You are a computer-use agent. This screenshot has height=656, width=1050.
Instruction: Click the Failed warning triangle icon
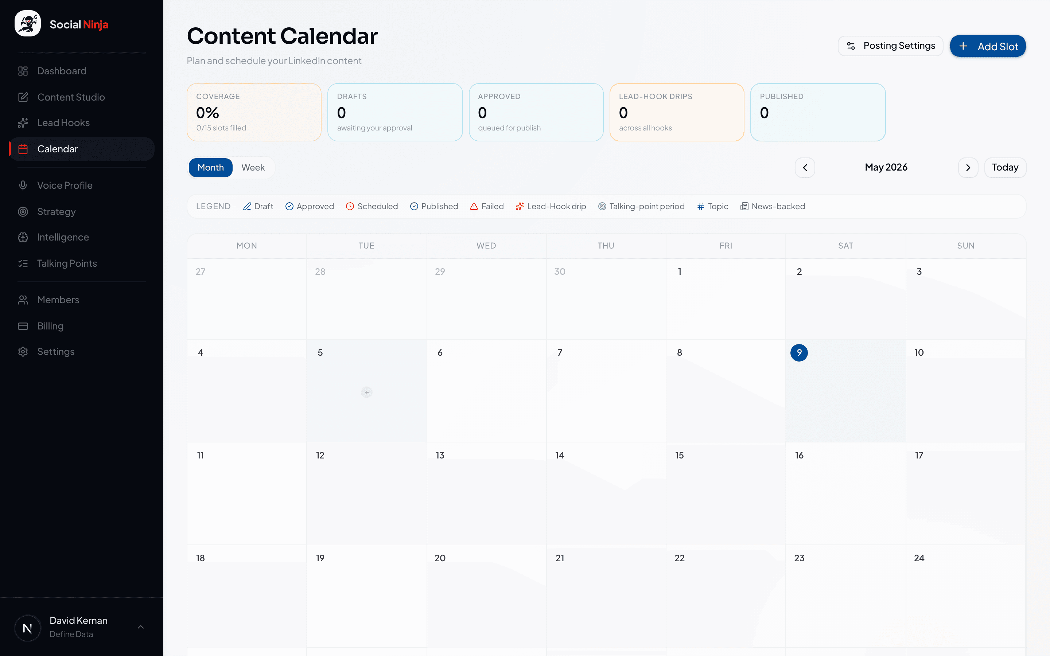[x=474, y=207]
